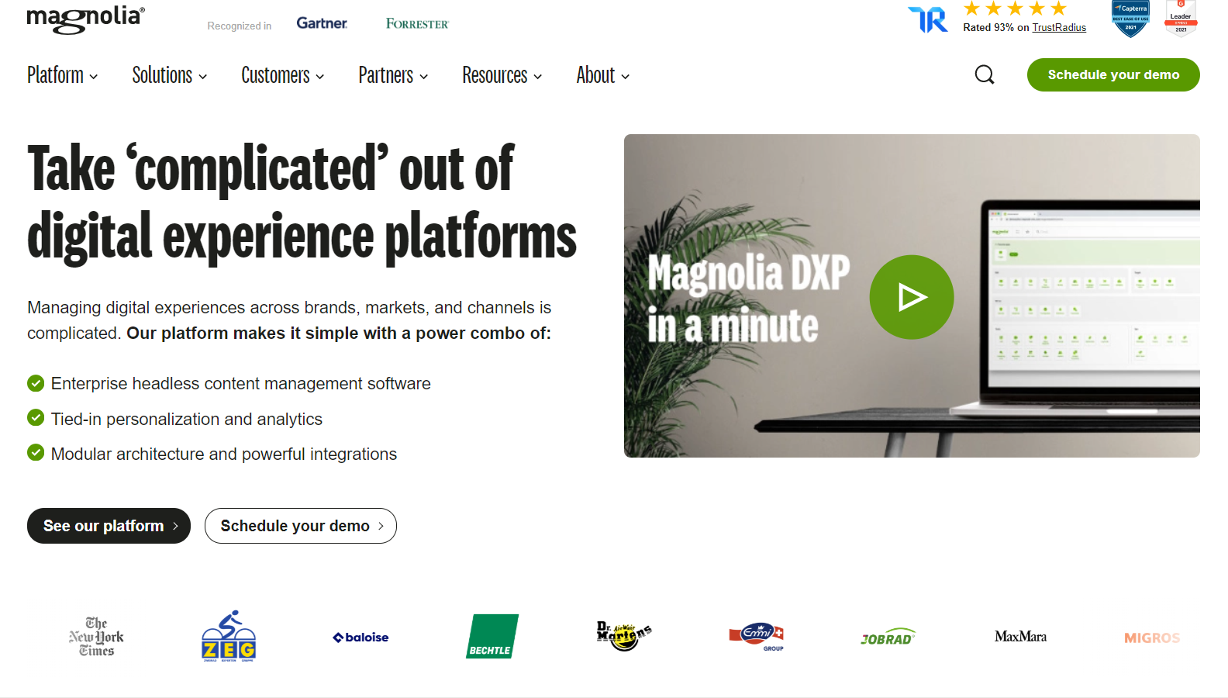Viewport: 1228px width, 698px height.
Task: Open the TrustRadius link
Action: pos(1059,27)
